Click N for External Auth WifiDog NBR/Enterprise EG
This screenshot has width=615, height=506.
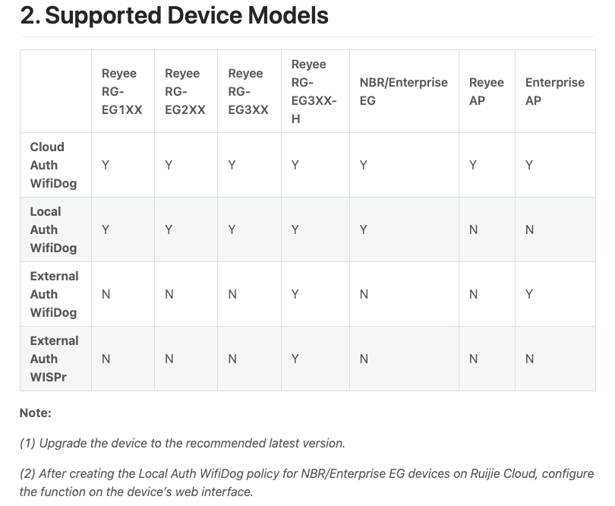pyautogui.click(x=364, y=295)
